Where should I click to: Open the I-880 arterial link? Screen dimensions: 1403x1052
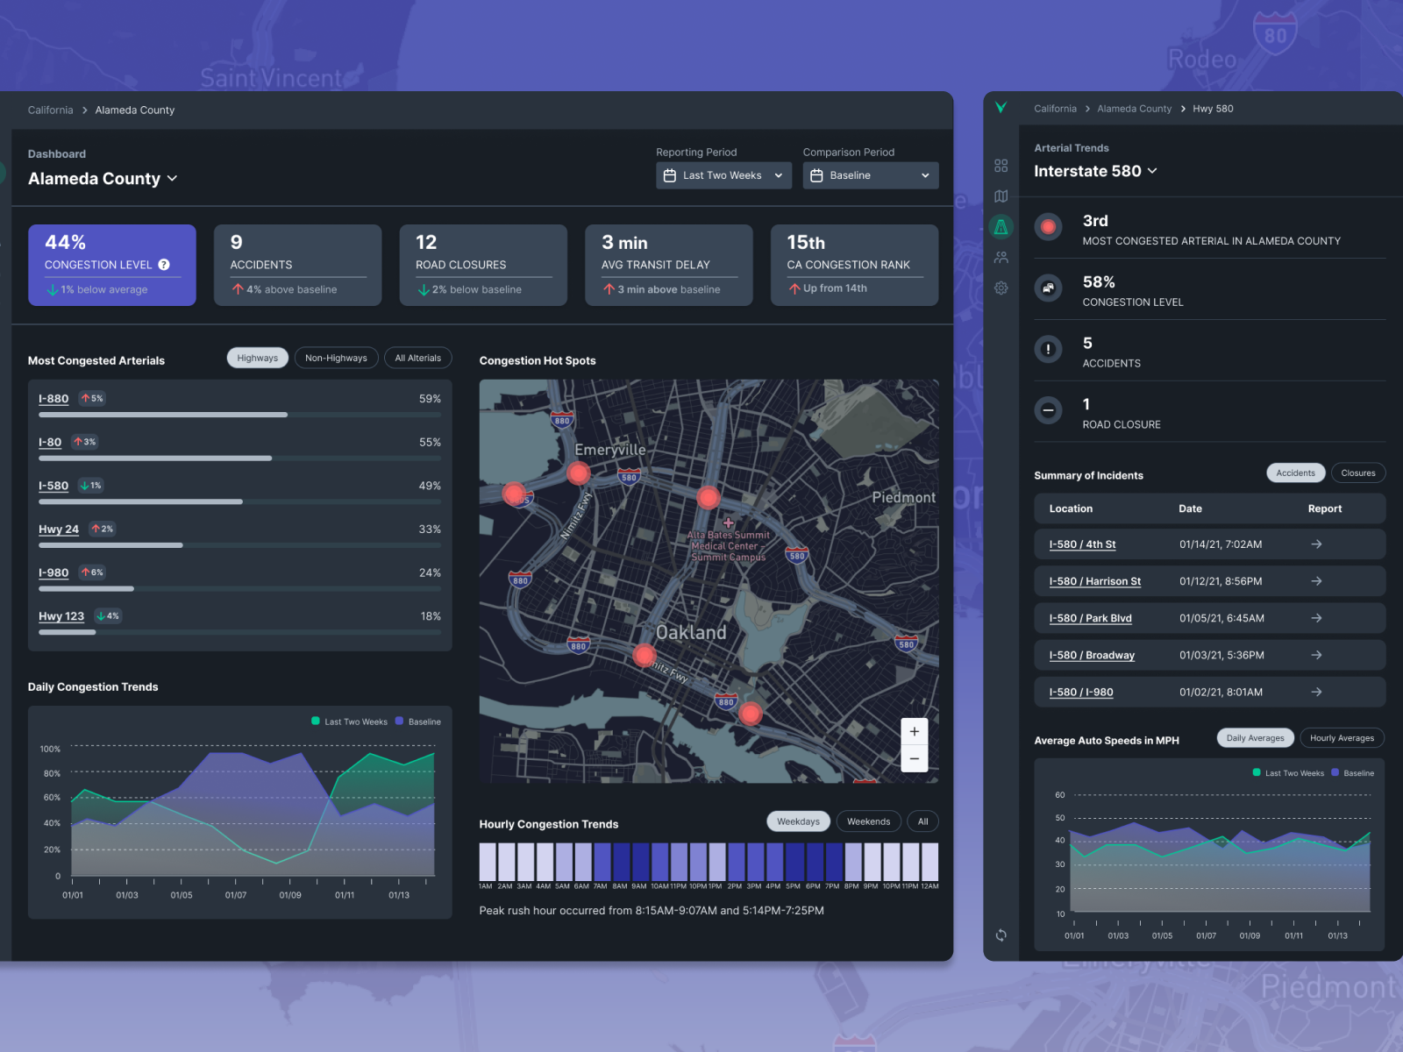pos(53,398)
